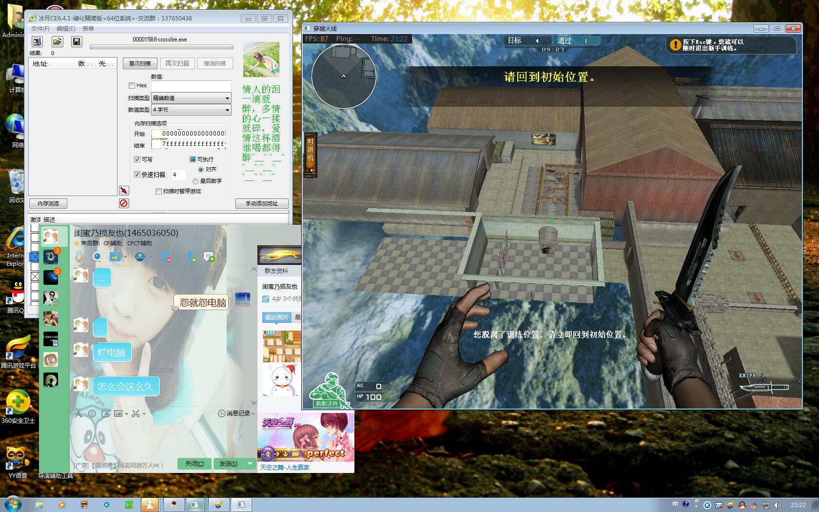
Task: Click the send-file folder icon in QQ chat
Action: 116,256
